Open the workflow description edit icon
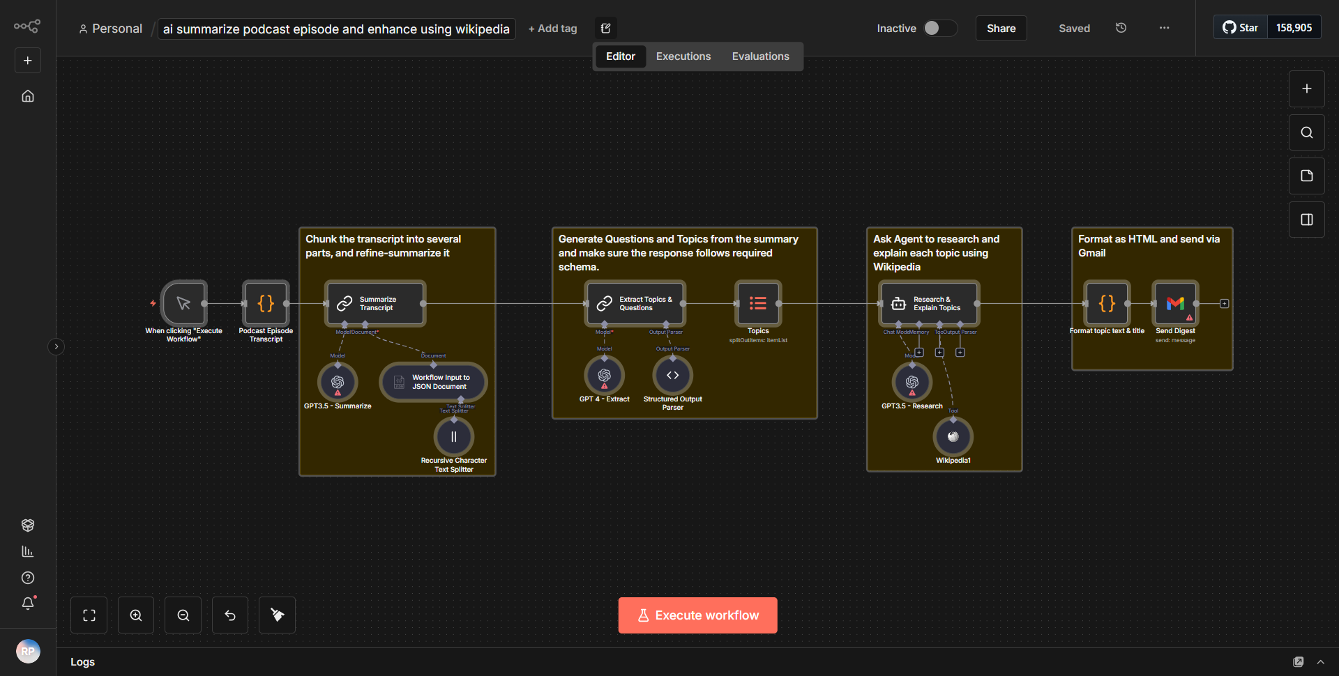Screen dimensions: 1339x676 point(606,29)
